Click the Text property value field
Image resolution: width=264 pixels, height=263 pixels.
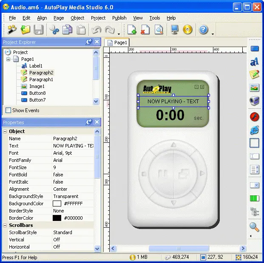[x=73, y=146]
